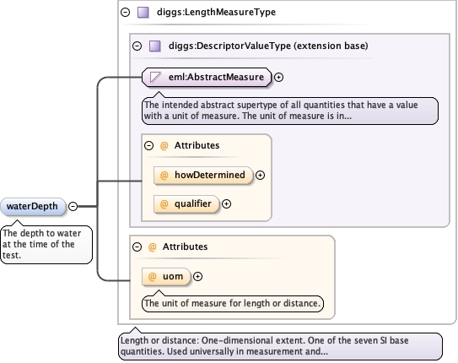458x363 pixels.
Task: Click the purple type icon beside diggs:DescriptorValueType
Action: [x=155, y=46]
